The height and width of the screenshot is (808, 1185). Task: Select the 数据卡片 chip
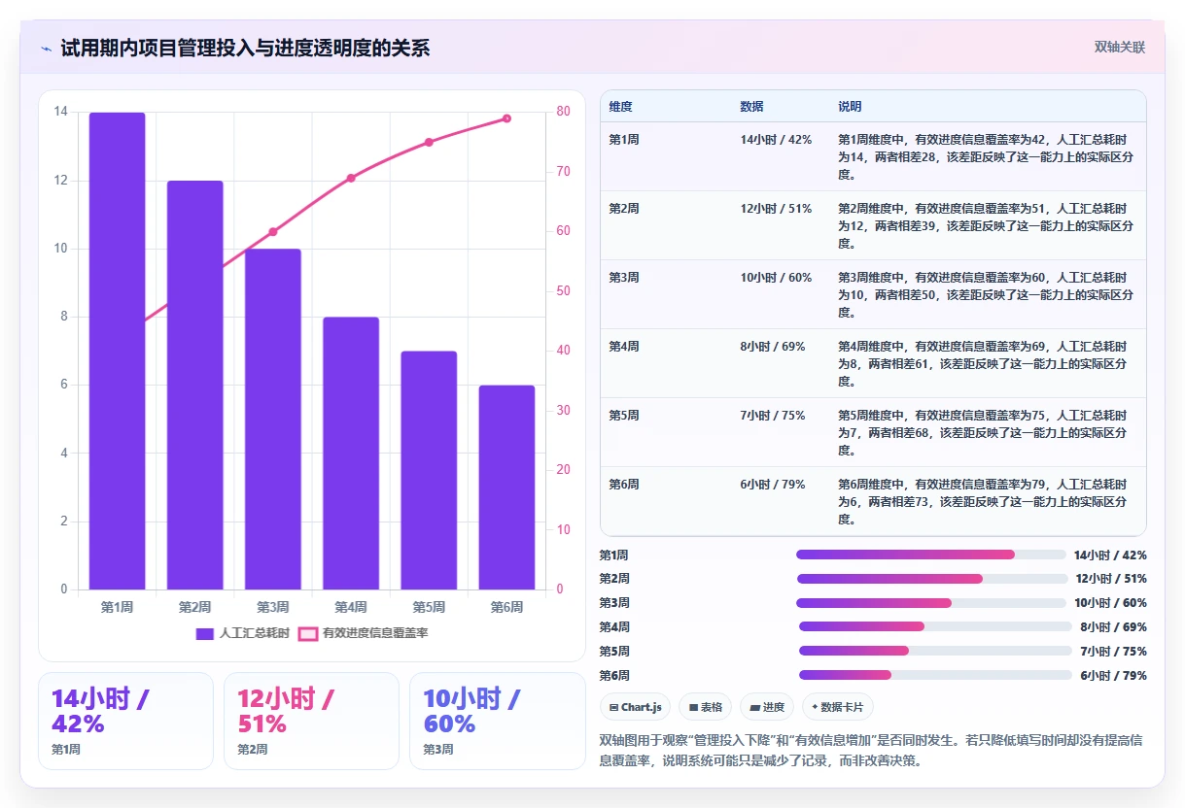click(837, 707)
